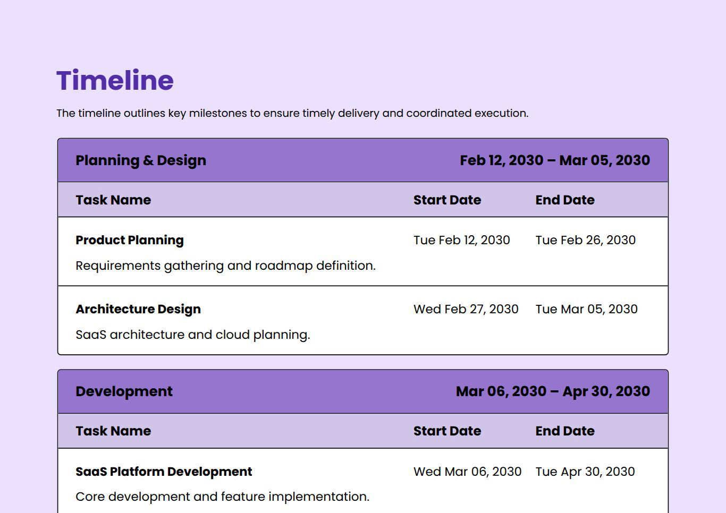Click the Wed Mar 06, 2030 start date
Viewport: 726px width, 513px height.
pyautogui.click(x=467, y=472)
